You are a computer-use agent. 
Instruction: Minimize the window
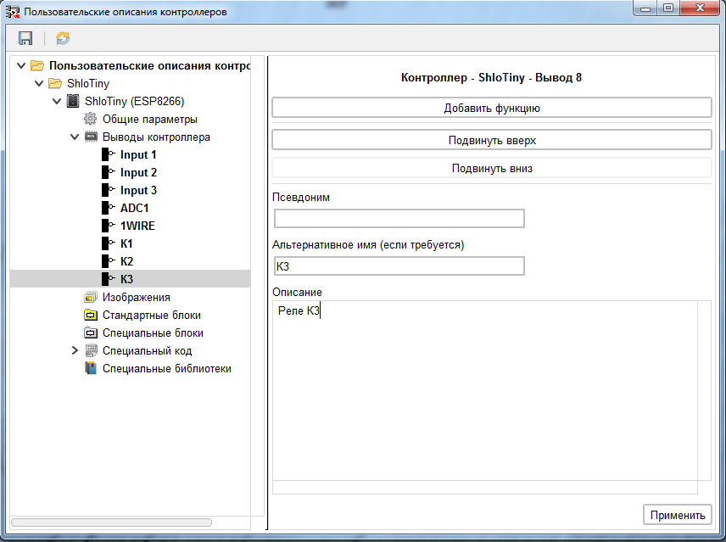(x=646, y=8)
